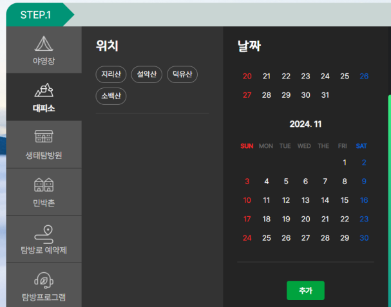Pick November 4 date

tap(267, 181)
